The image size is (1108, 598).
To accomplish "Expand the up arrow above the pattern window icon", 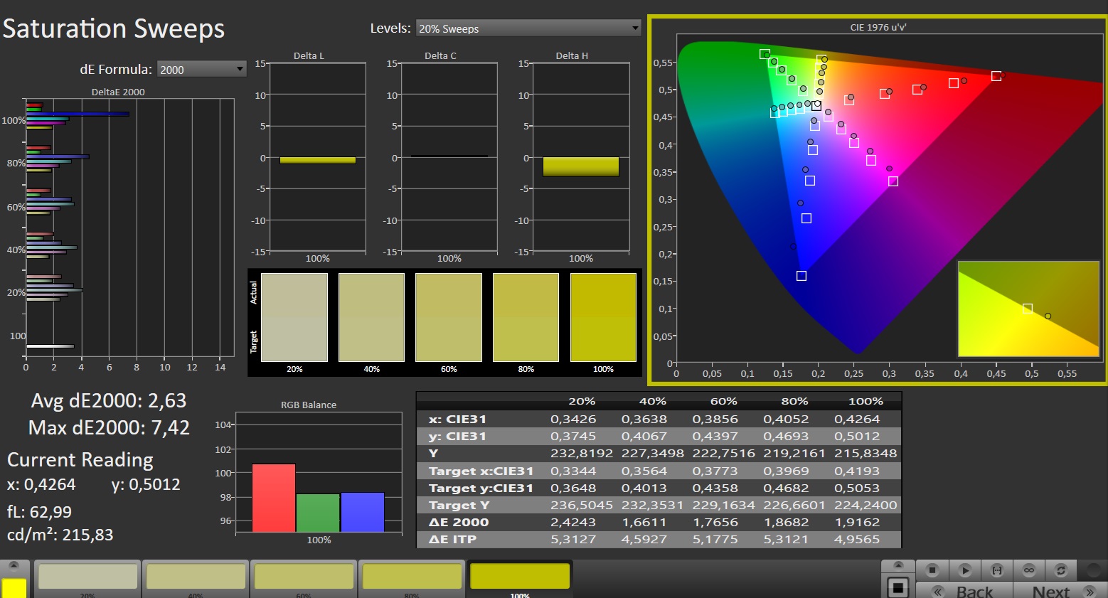I will 898,566.
